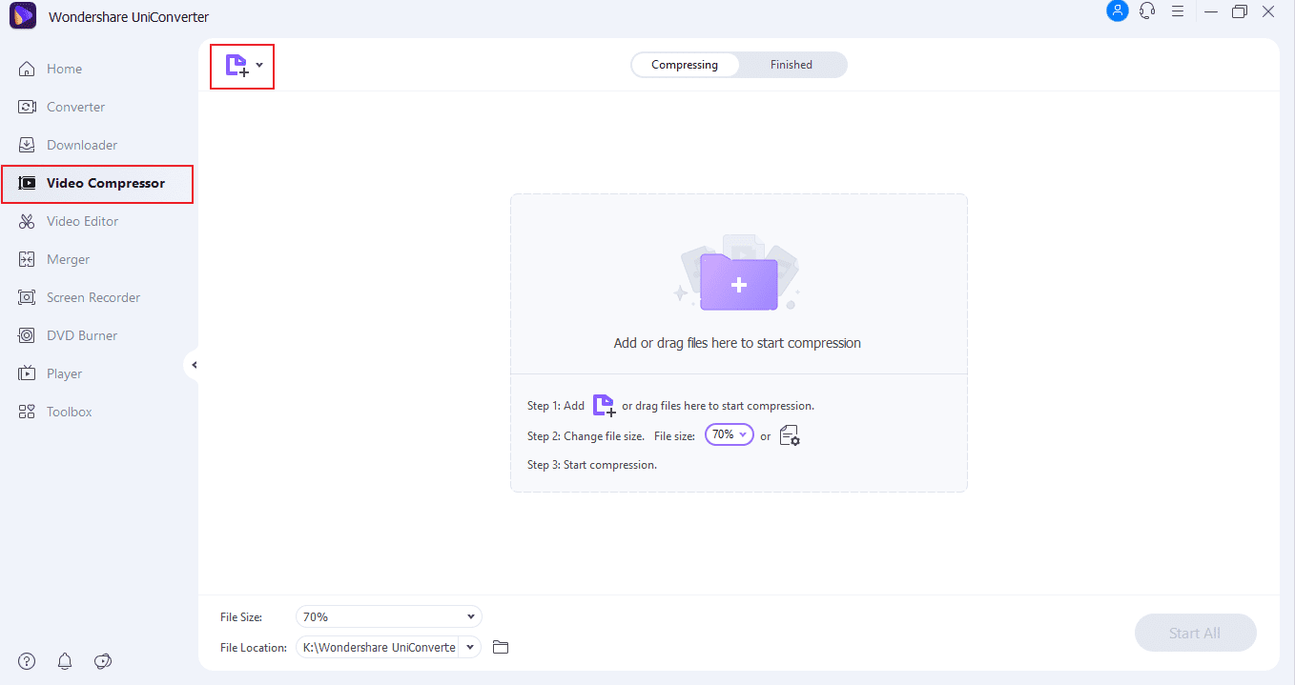Select the Compressing tab

tap(684, 65)
